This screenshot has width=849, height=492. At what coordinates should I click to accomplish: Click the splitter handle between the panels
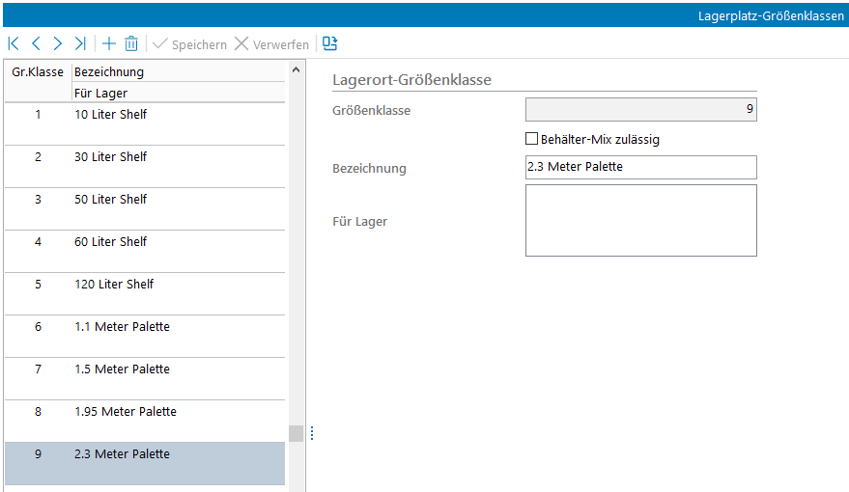point(311,434)
